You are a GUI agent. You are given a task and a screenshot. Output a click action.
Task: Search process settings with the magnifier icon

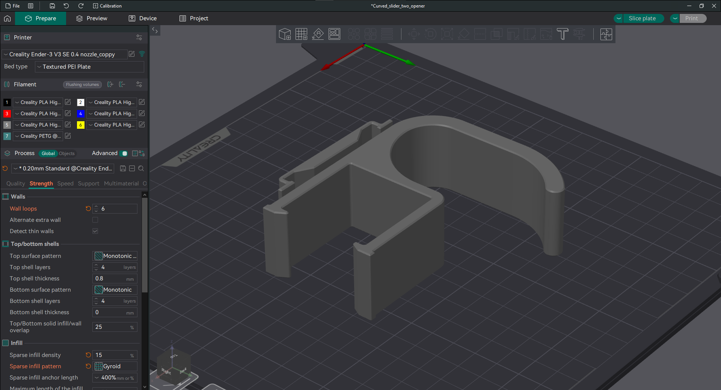pos(141,169)
